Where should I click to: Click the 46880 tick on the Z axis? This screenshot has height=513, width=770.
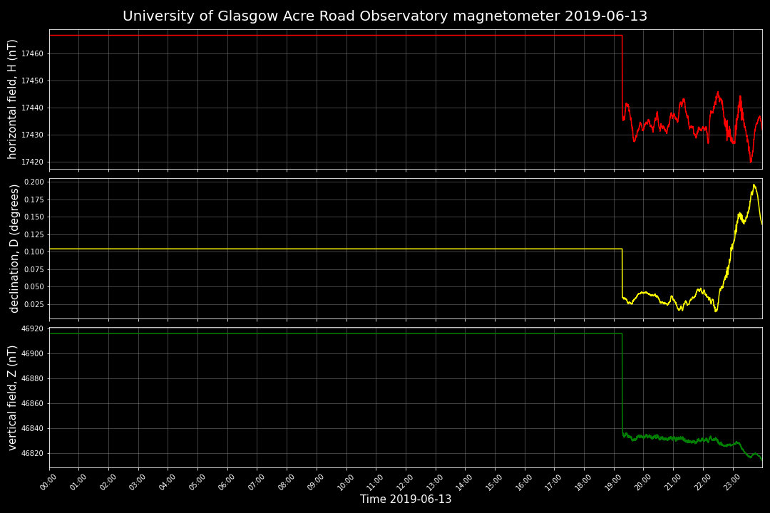pos(33,379)
